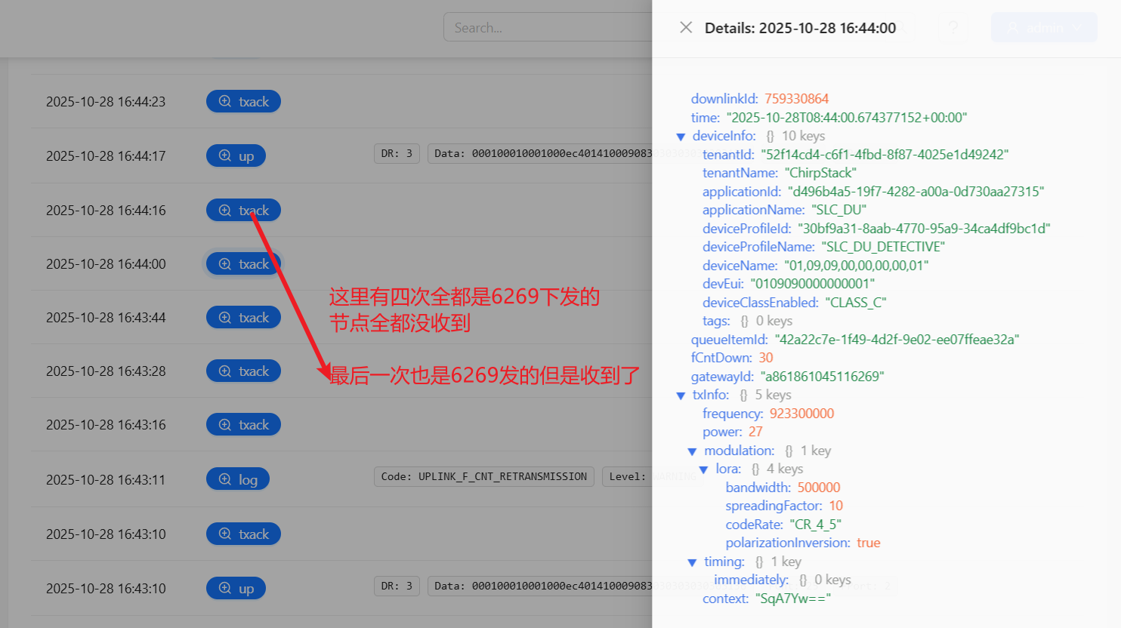Open the txack event at 16:44:23
This screenshot has height=628, width=1121.
pos(243,102)
